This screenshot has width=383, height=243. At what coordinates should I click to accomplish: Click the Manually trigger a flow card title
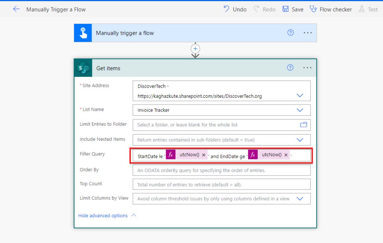[x=125, y=33]
